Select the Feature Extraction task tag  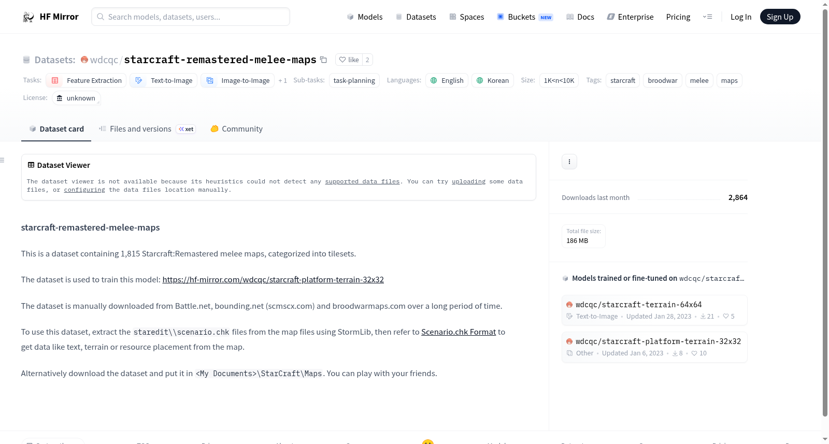(86, 80)
